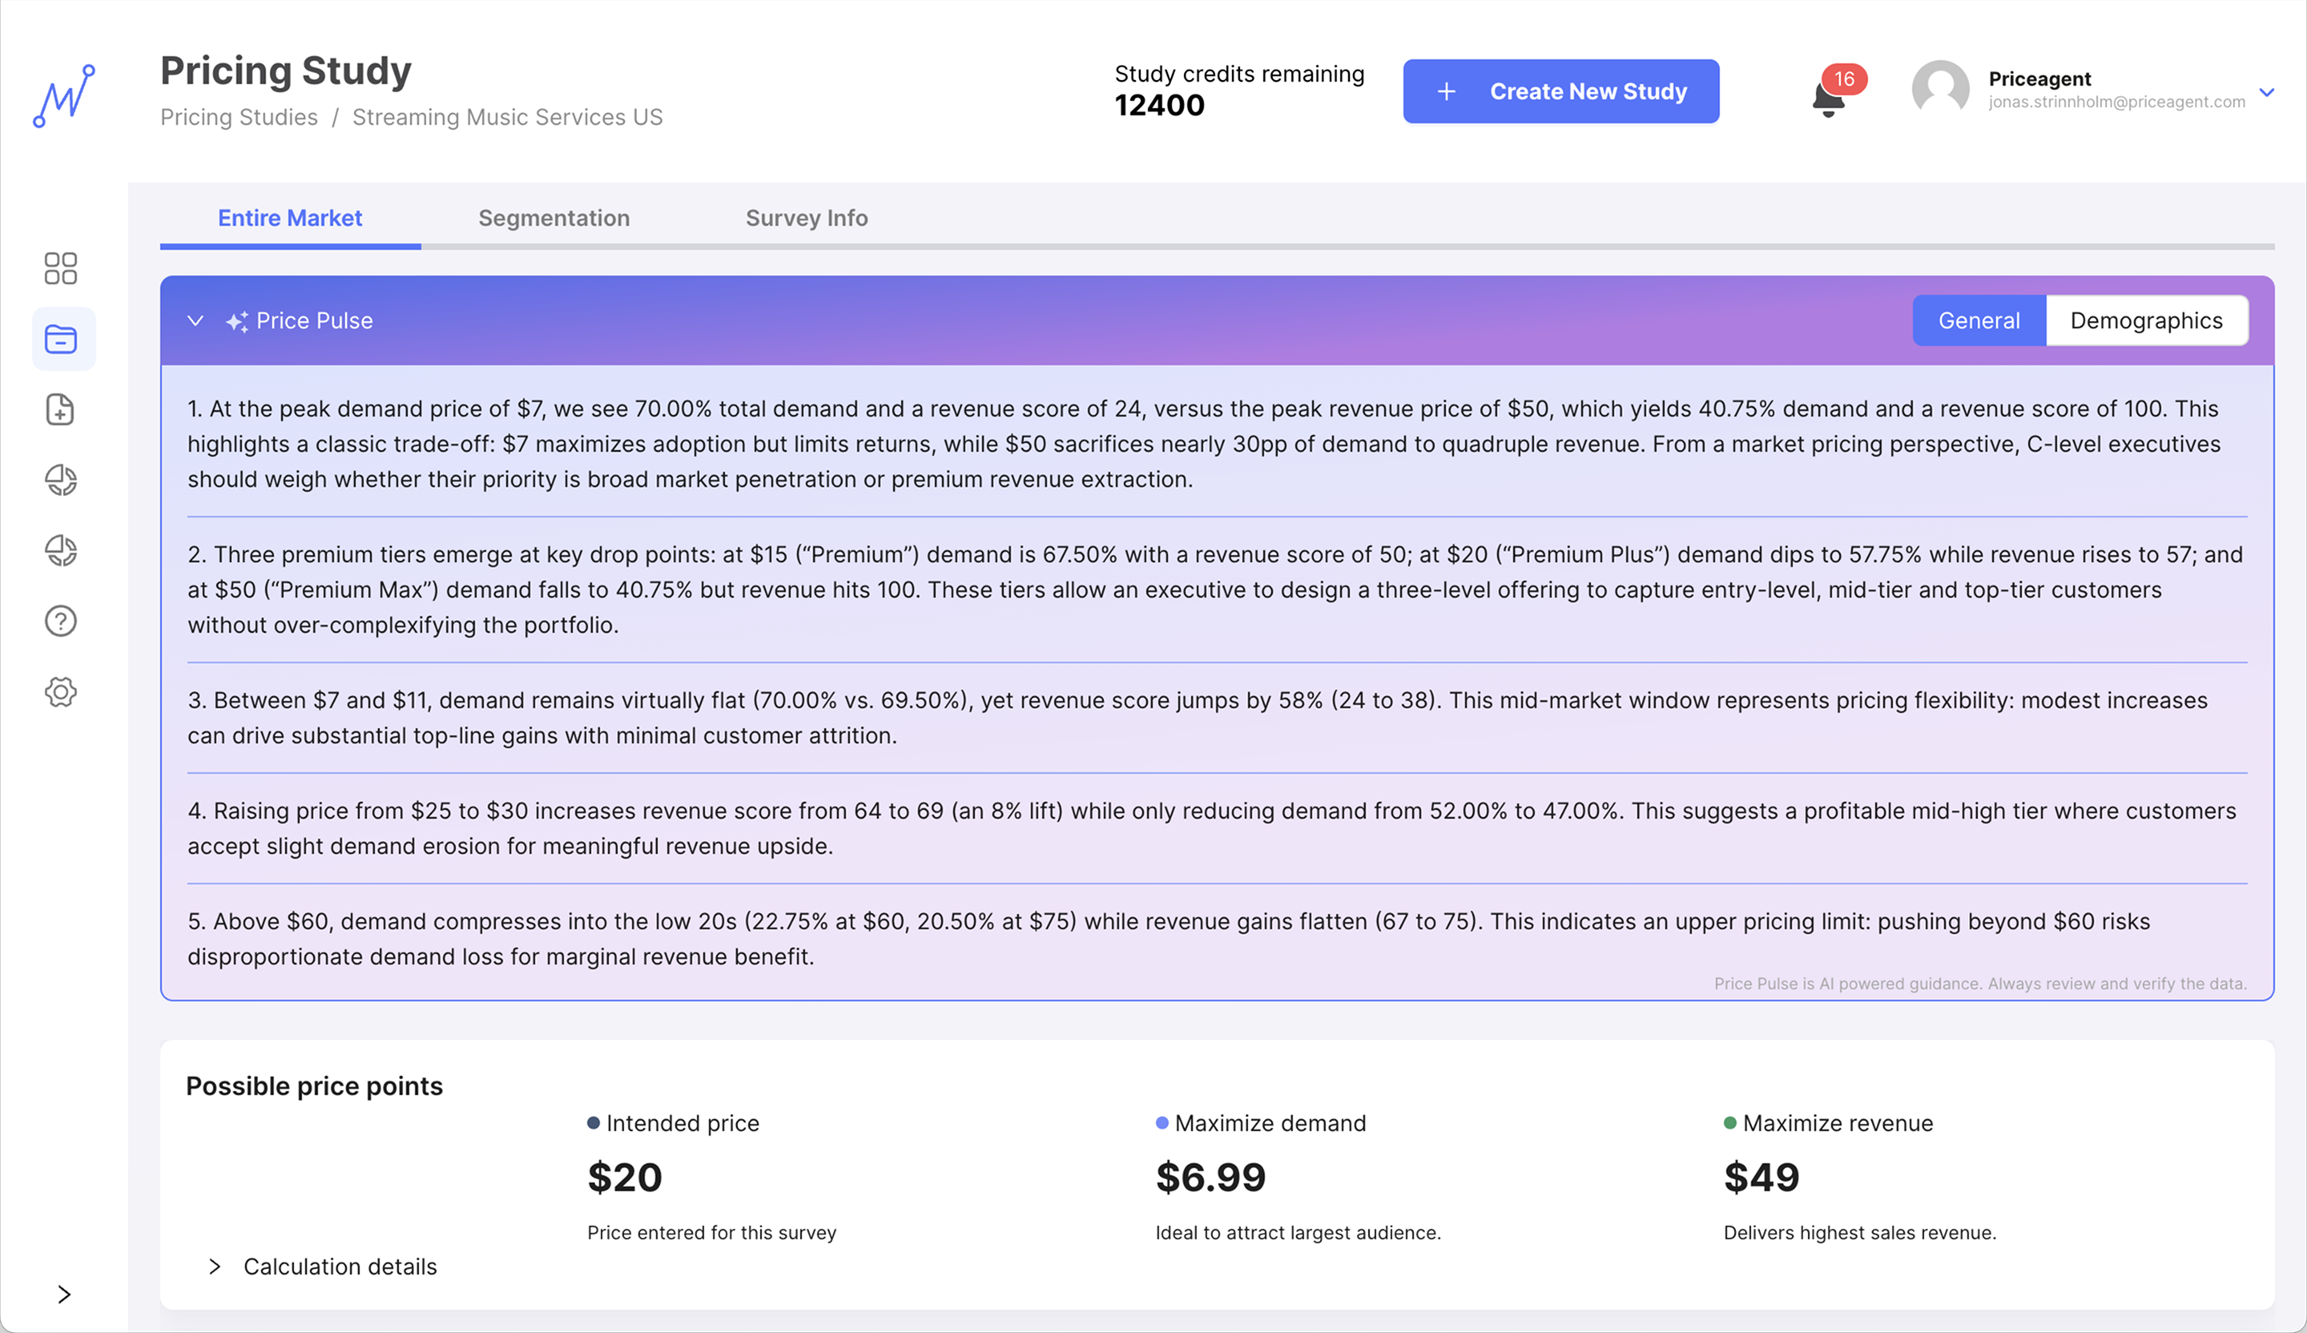Click the new document plus sidebar icon

[x=60, y=409]
